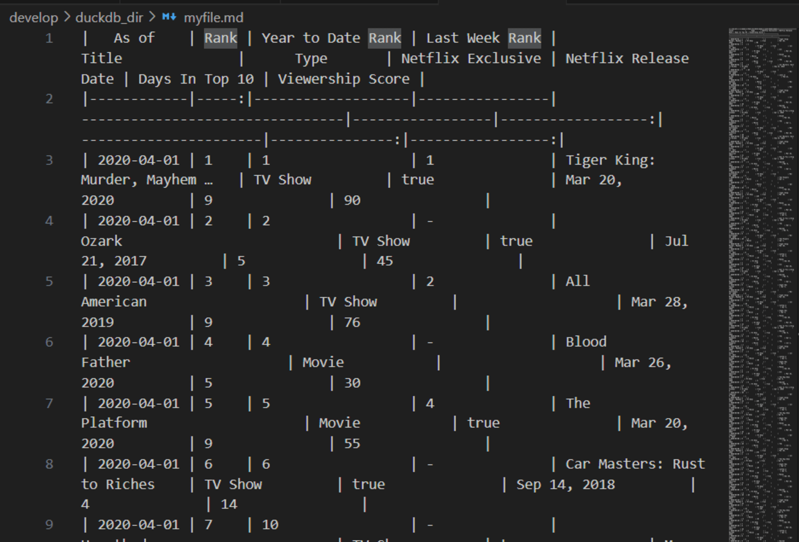Click '21, 2017' date text
The image size is (799, 542).
point(114,261)
